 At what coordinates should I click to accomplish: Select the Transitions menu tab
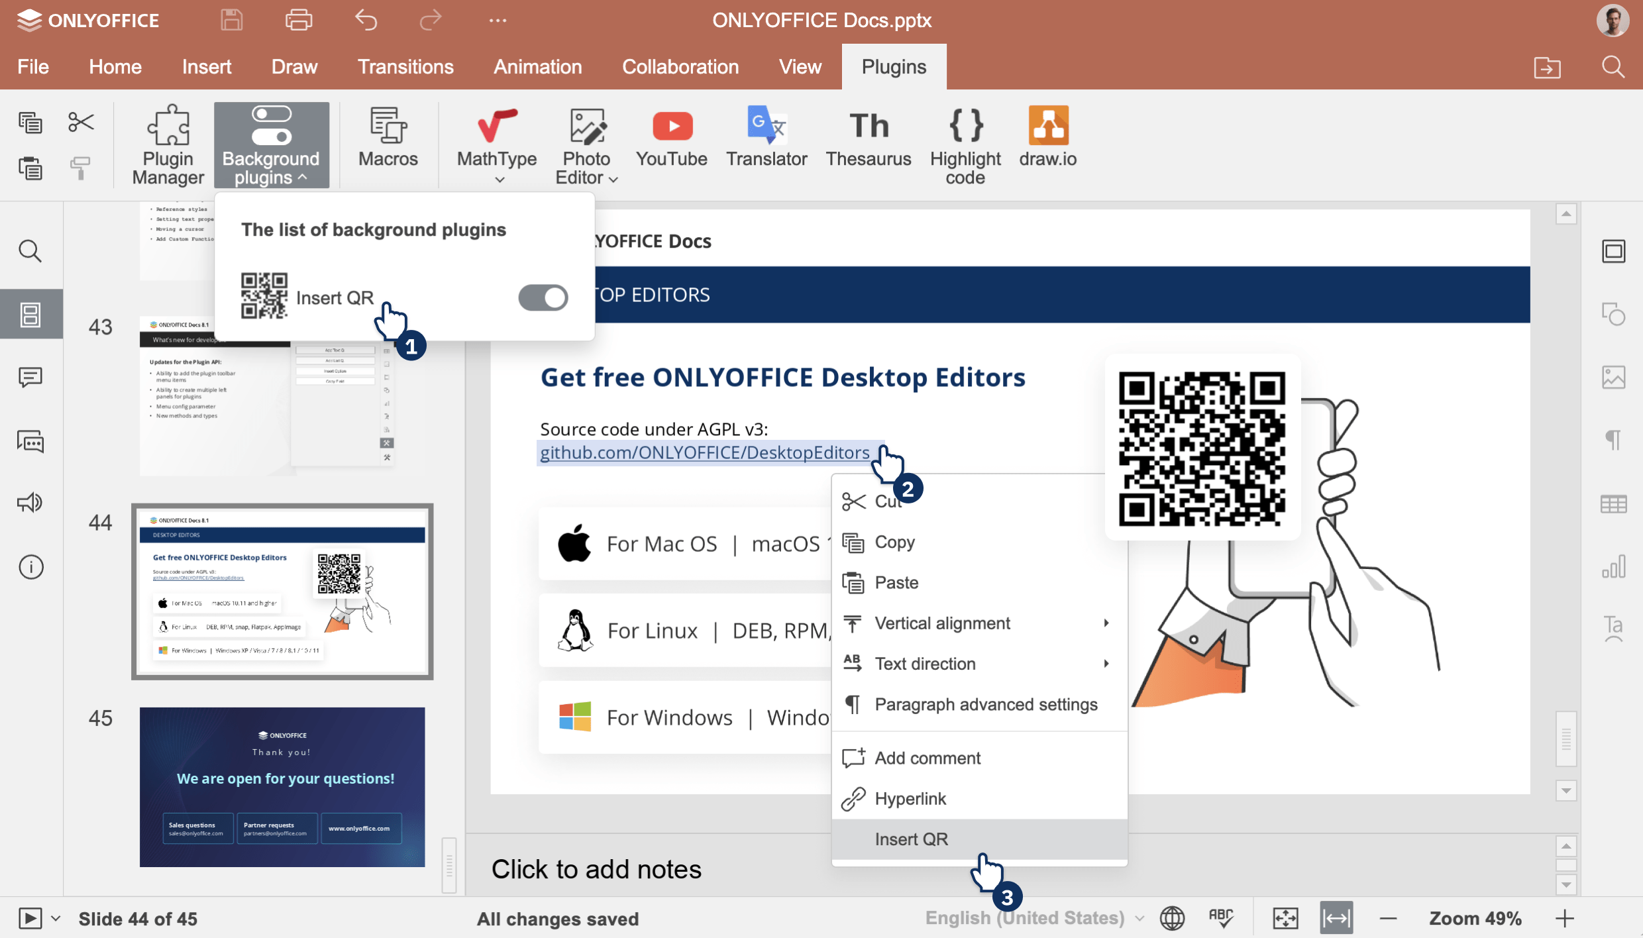(x=405, y=66)
